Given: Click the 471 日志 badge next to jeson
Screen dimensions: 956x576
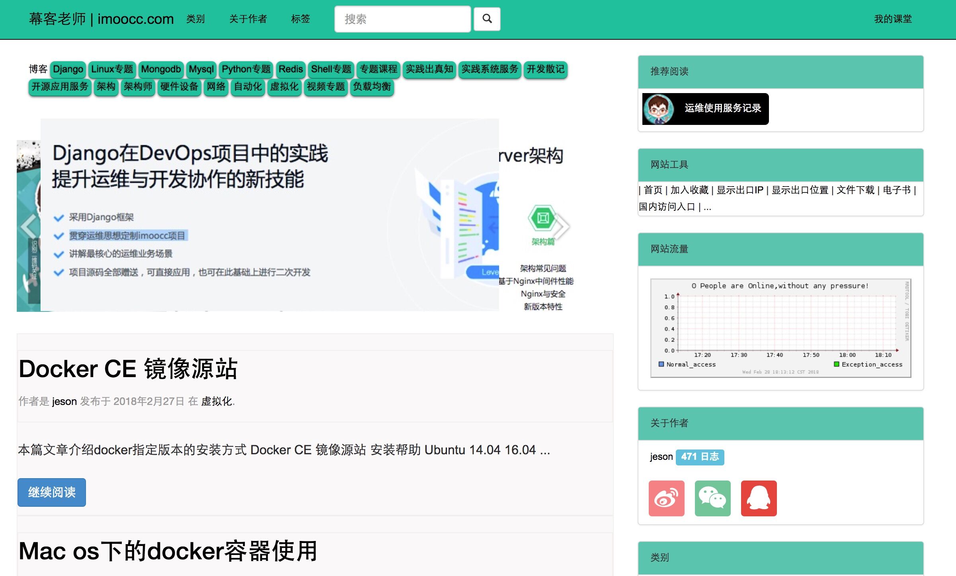Looking at the screenshot, I should pyautogui.click(x=699, y=457).
